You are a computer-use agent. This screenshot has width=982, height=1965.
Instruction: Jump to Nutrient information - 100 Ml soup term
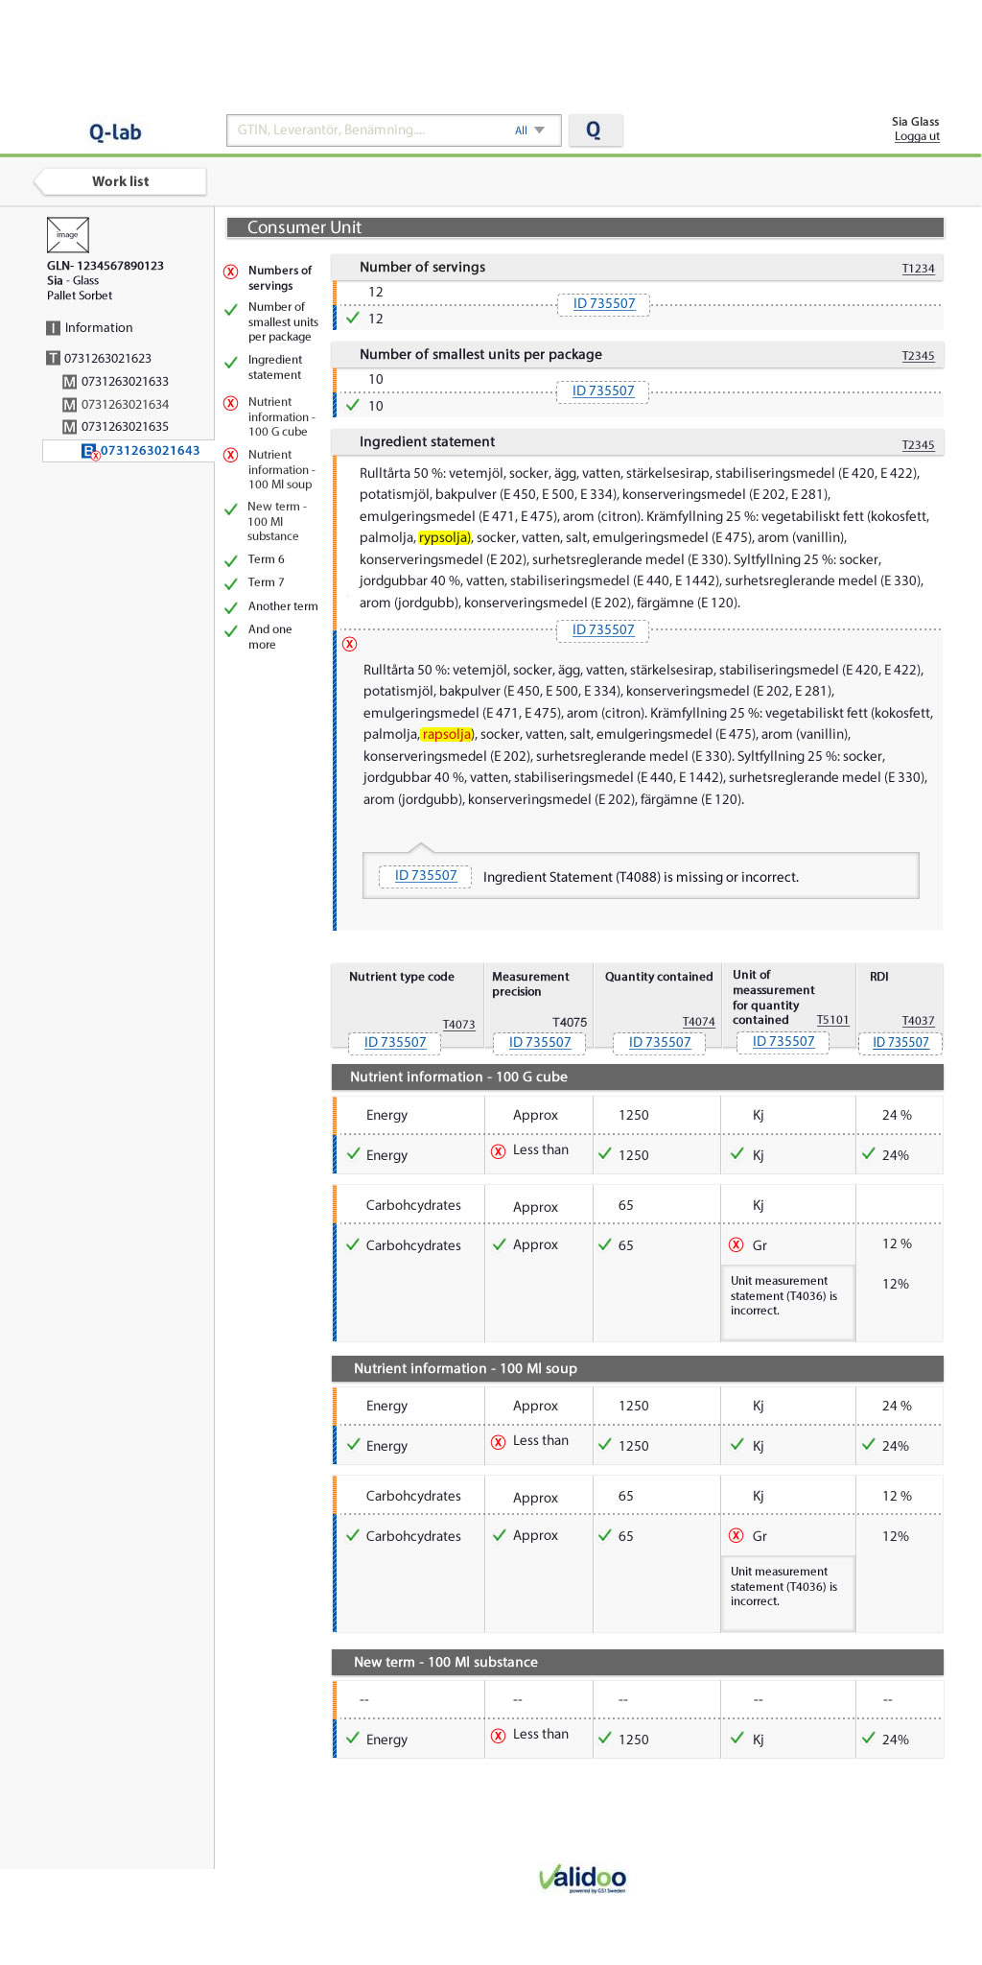click(x=280, y=469)
